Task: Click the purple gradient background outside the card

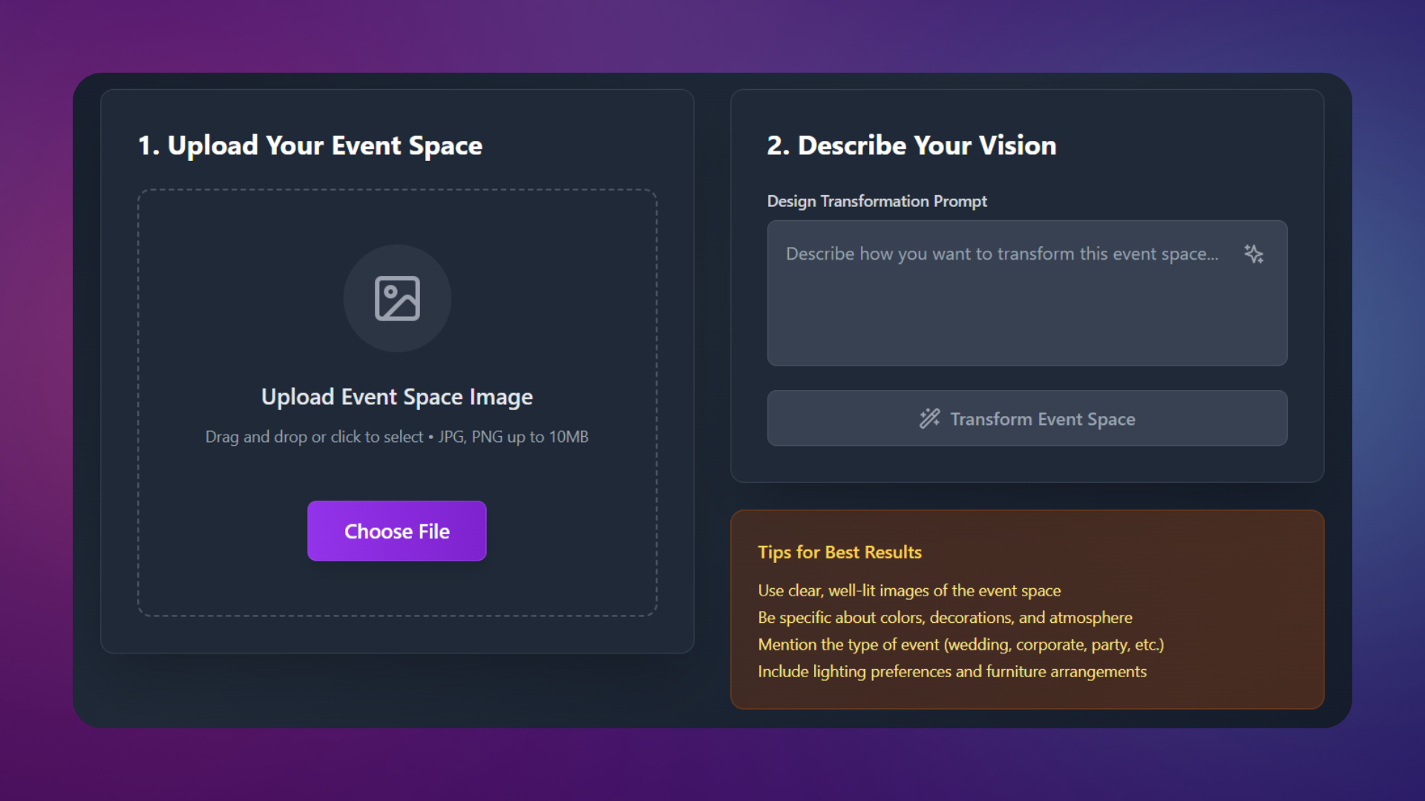Action: pyautogui.click(x=712, y=33)
